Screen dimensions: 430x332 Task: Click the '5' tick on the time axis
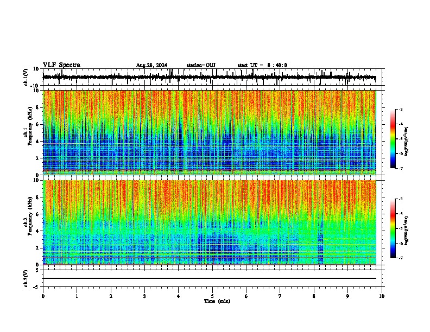(212, 296)
